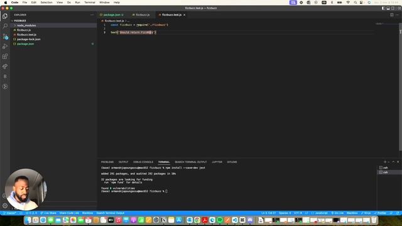The height and width of the screenshot is (226, 402).
Task: Open the Terminal menu in menu bar
Action: (x=90, y=3)
